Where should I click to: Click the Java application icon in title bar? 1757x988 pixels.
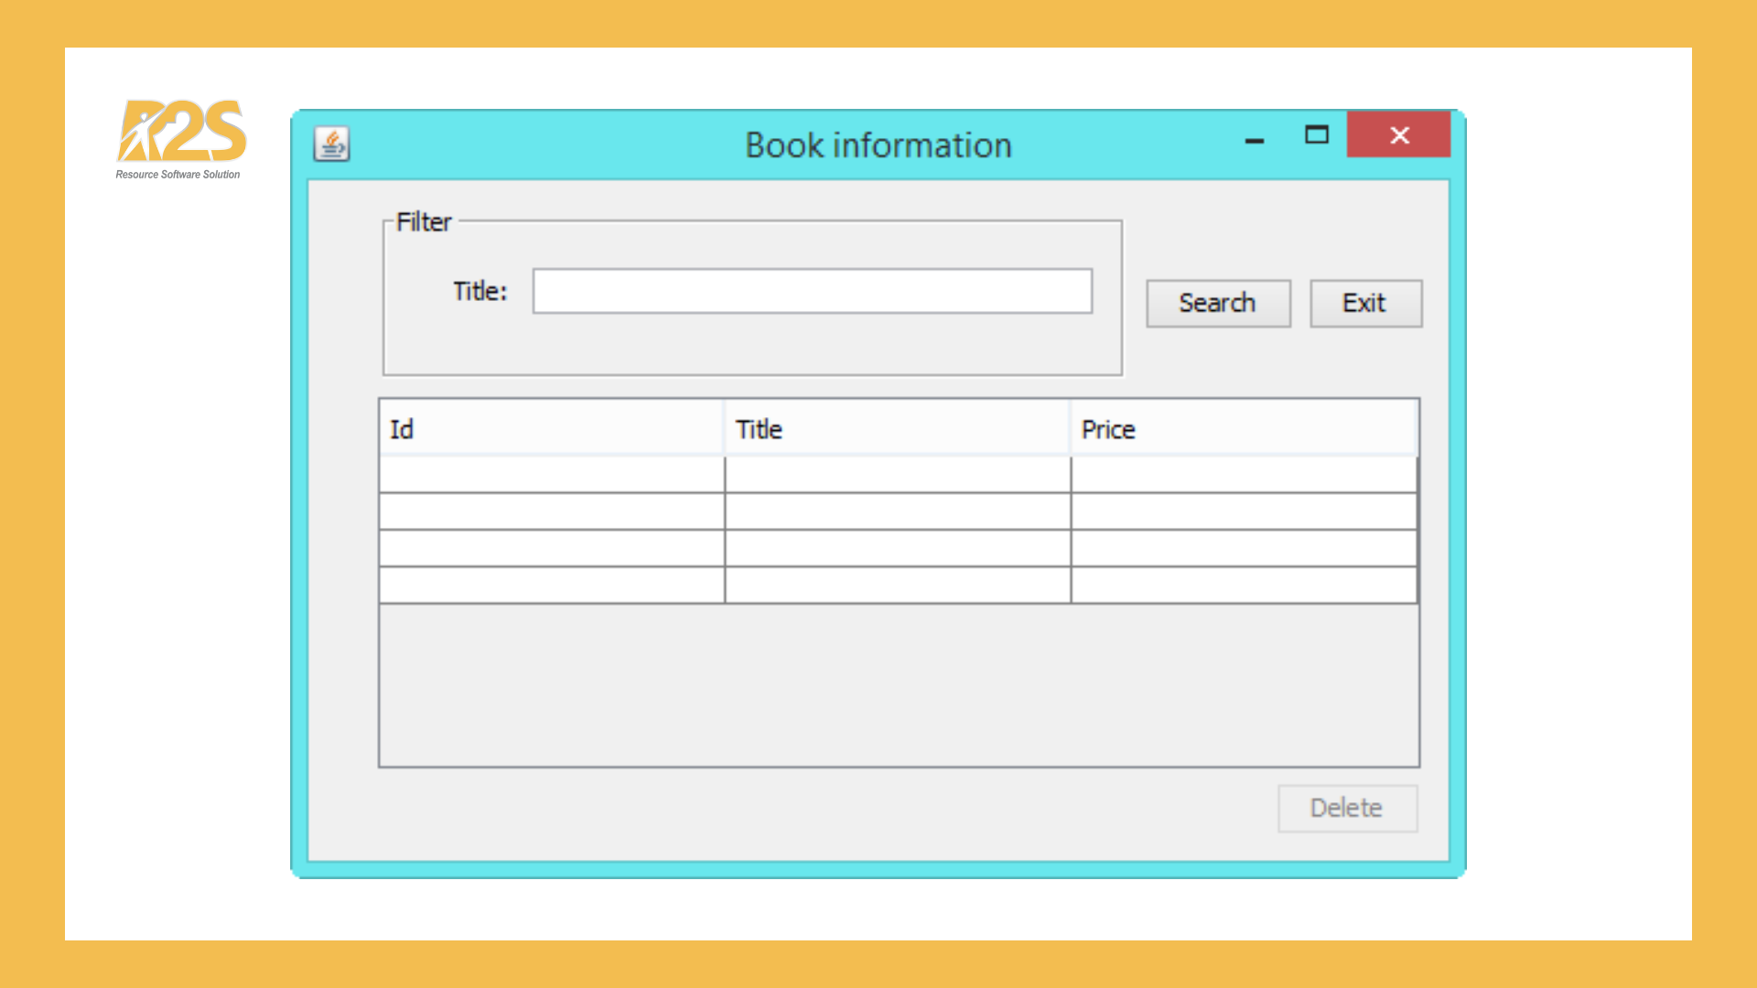(331, 144)
